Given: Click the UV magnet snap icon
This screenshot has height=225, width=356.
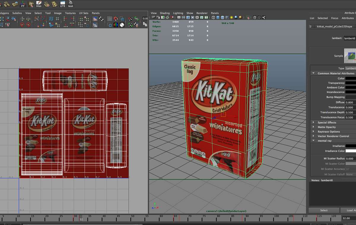Looking at the screenshot, I should tap(116, 19).
